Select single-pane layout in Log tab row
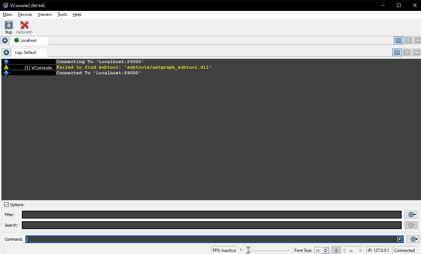 397,52
